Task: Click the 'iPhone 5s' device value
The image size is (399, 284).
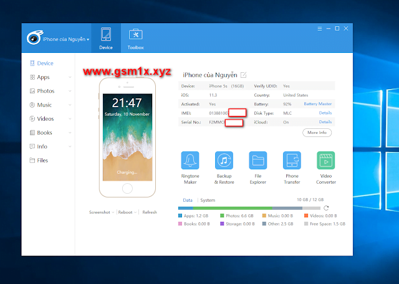Action: point(218,86)
